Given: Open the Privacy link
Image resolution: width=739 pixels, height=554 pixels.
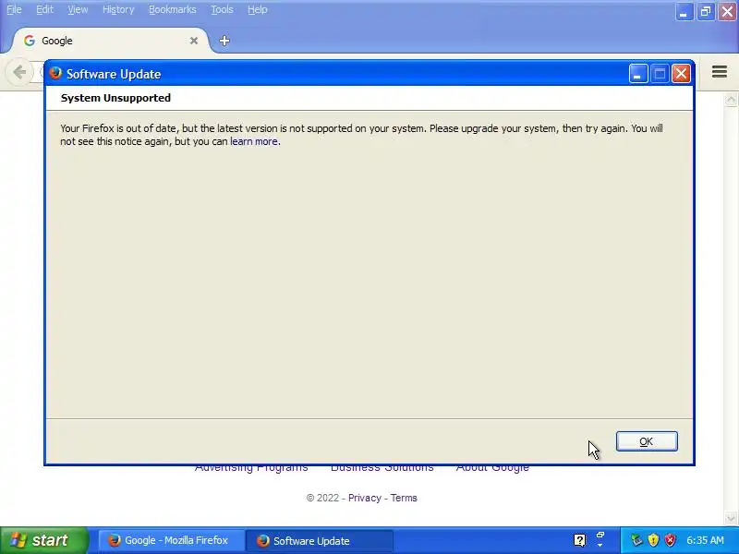Looking at the screenshot, I should (365, 498).
